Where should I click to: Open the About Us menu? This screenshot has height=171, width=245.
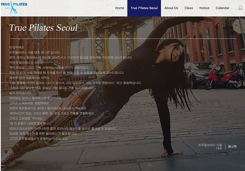tap(171, 8)
